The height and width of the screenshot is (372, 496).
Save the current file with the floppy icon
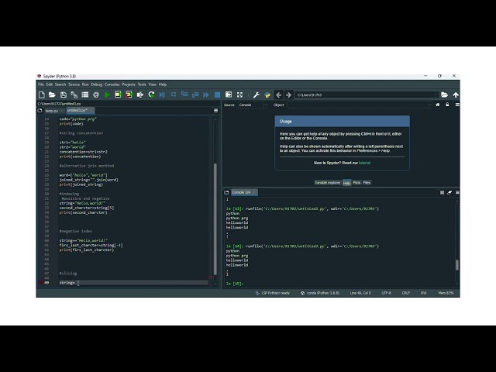(x=64, y=95)
